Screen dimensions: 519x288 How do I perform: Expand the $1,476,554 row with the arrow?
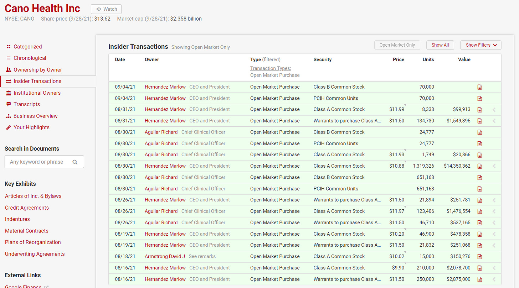pos(494,211)
